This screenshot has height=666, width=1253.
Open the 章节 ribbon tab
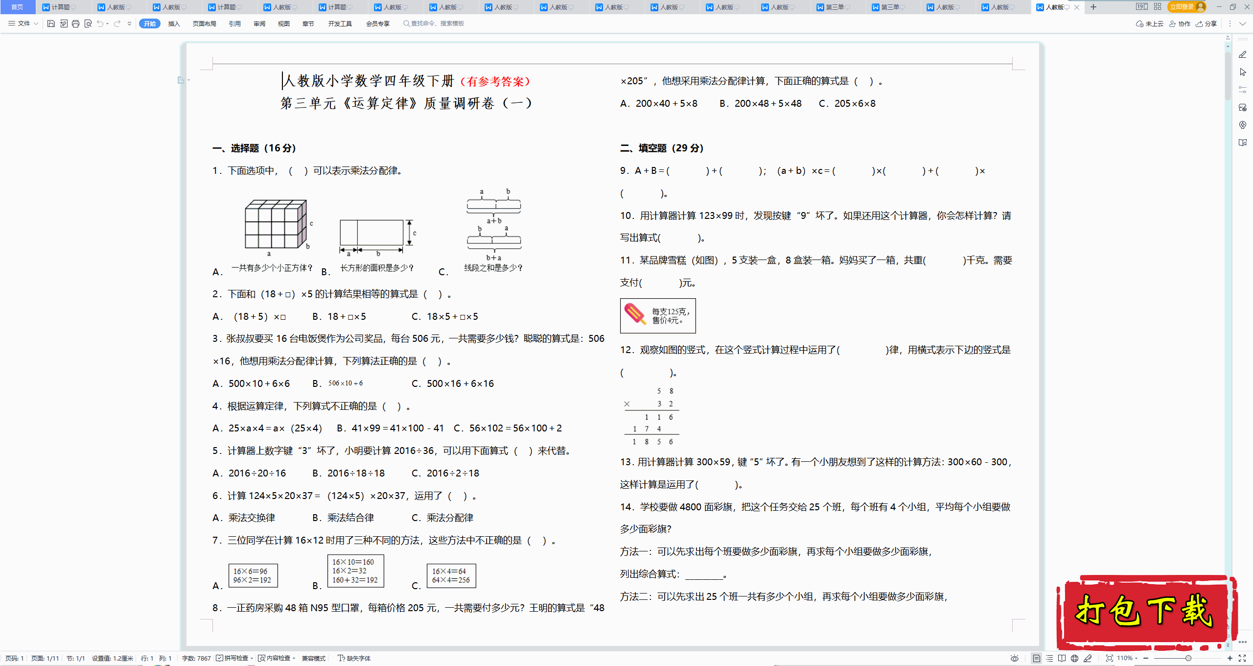[x=308, y=24]
